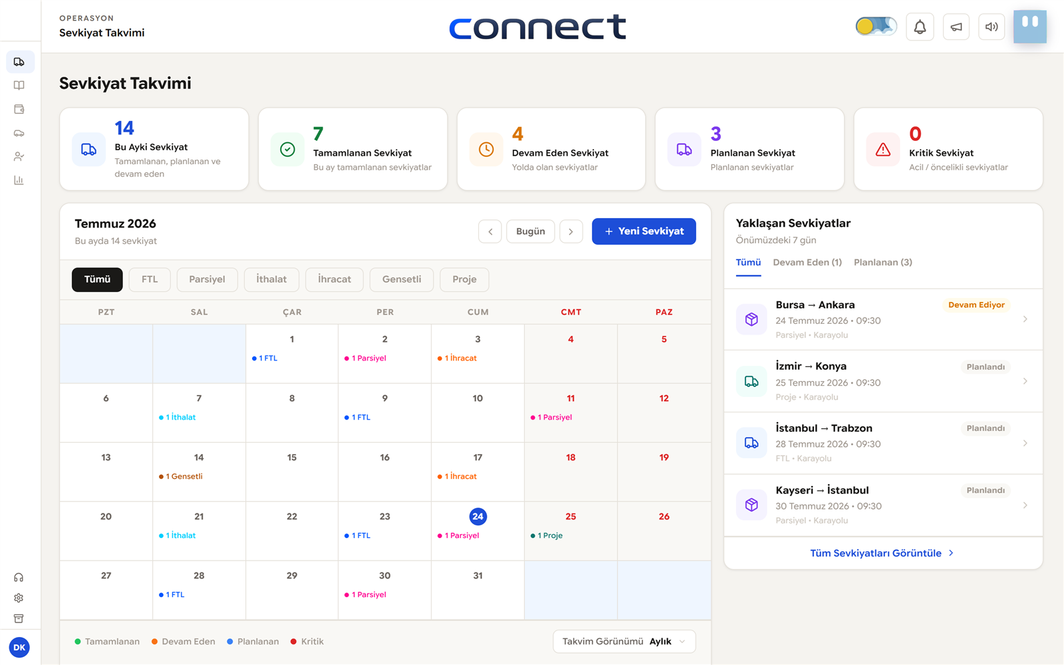Open 1 Parsiyel event on July 11
The image size is (1064, 665).
(551, 418)
